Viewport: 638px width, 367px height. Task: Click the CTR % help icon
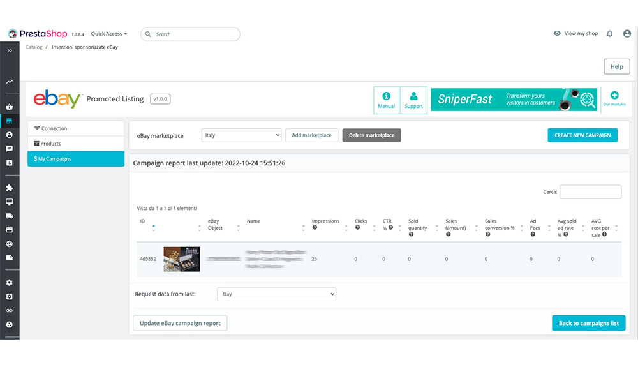[390, 228]
